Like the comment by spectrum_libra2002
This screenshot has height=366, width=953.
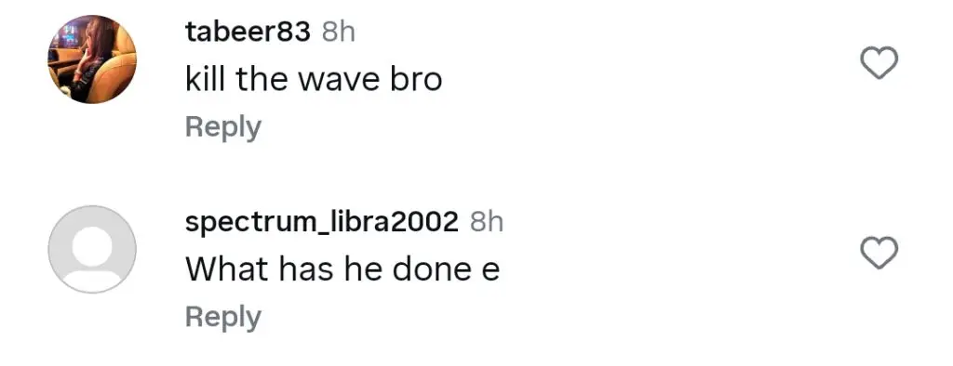click(880, 253)
